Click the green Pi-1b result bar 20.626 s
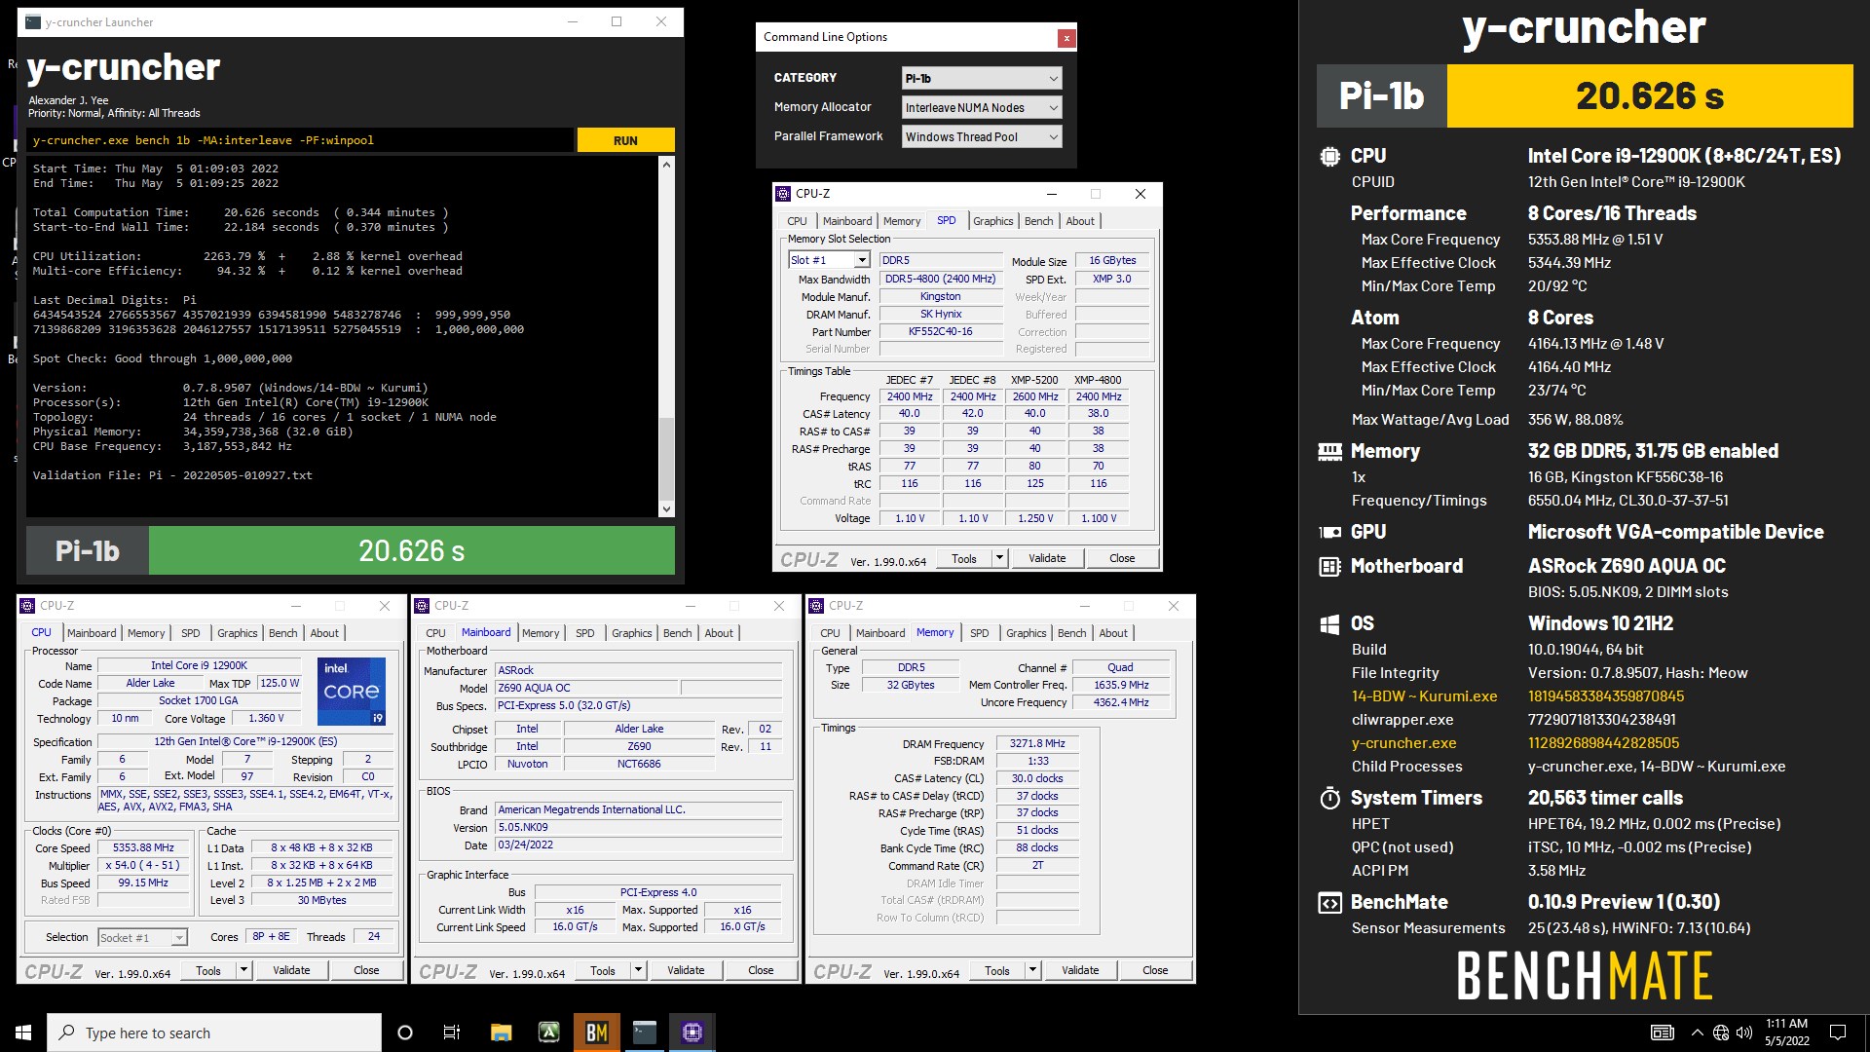 411,551
